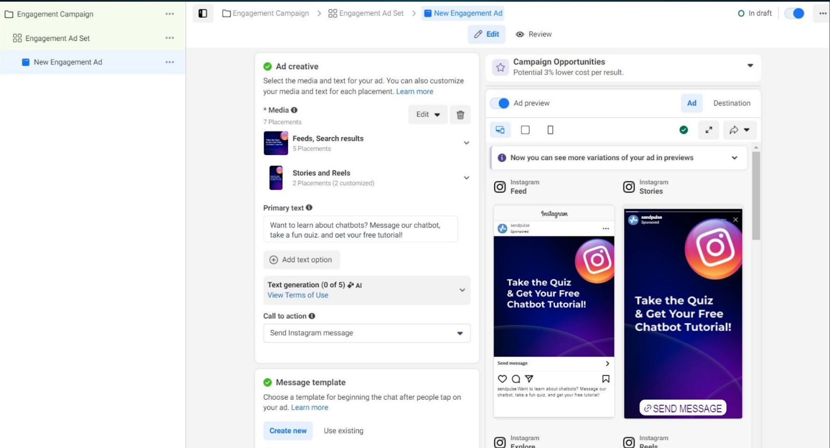
Task: Expand the Text generation AI section
Action: tap(462, 290)
